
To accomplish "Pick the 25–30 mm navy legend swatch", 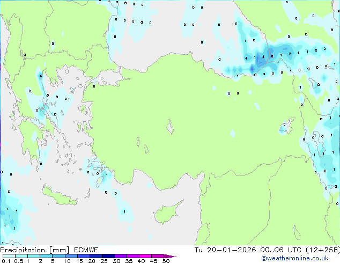I will coord(108,256).
